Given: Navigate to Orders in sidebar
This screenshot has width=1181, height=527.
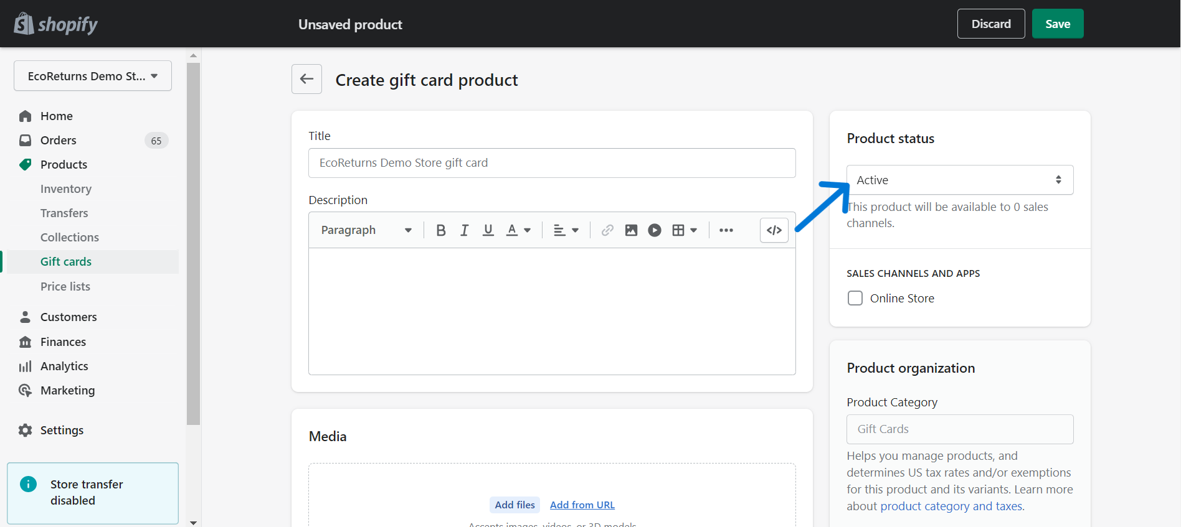Looking at the screenshot, I should point(59,141).
